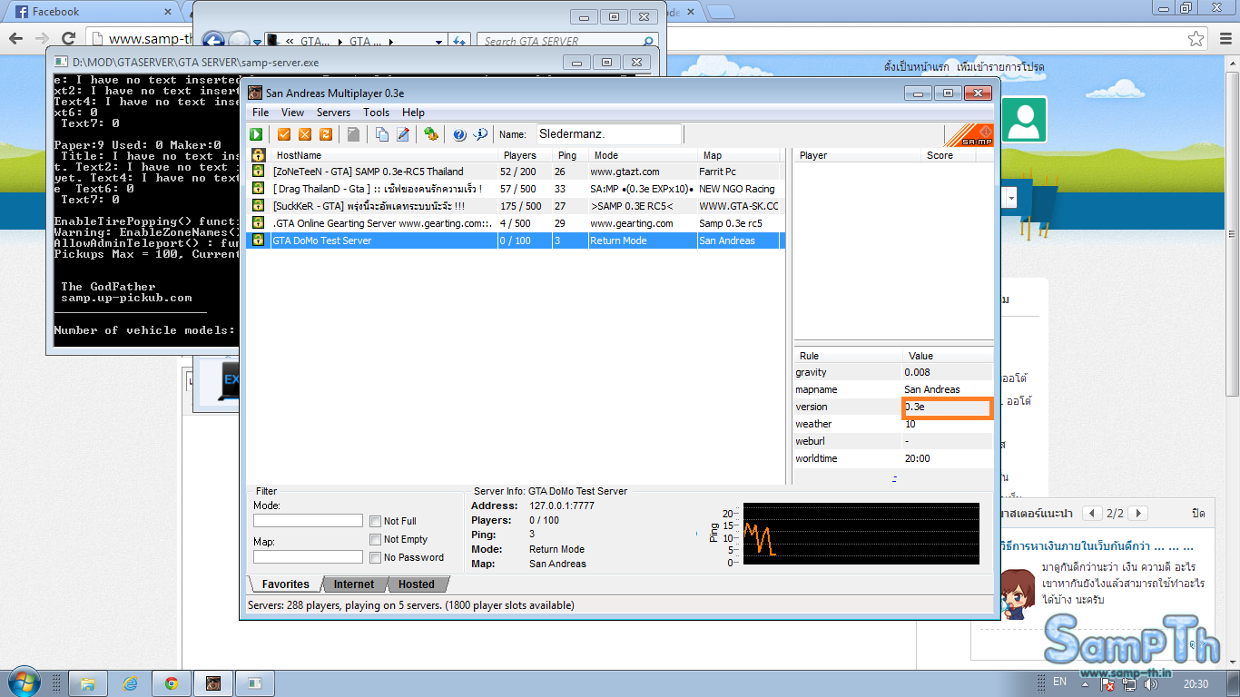Click previous arrow in webpage poster pager

tap(1094, 514)
